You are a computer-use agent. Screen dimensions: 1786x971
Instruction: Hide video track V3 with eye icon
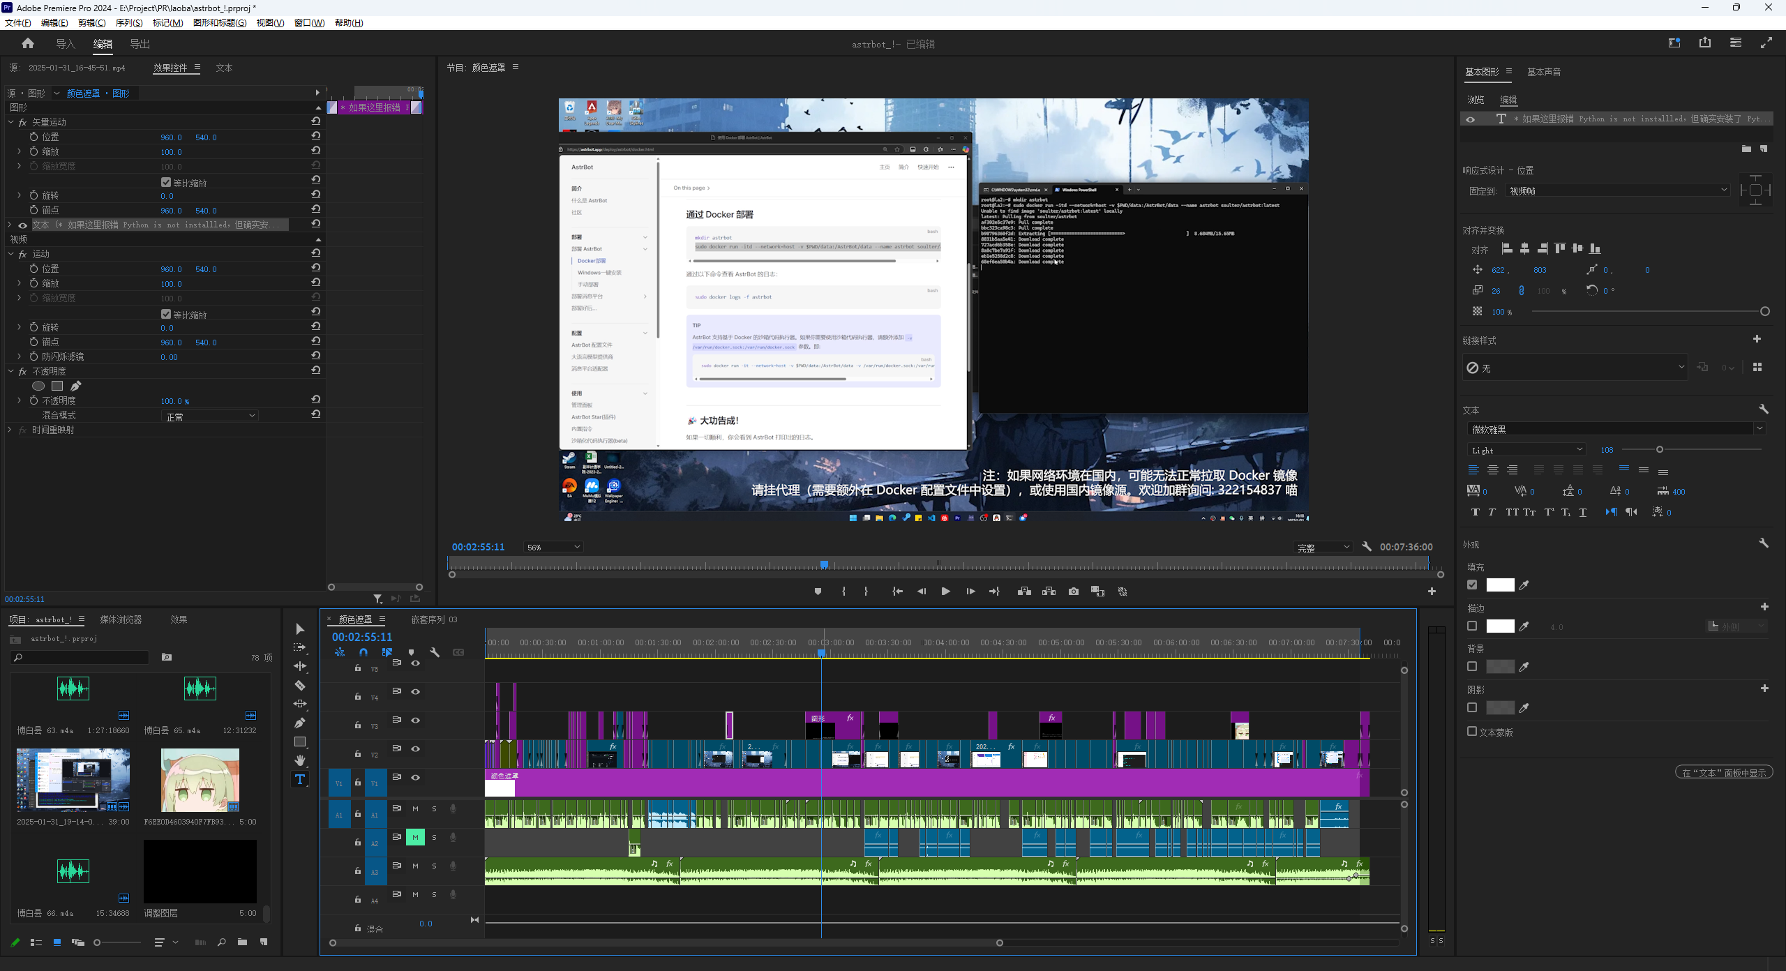pos(415,720)
